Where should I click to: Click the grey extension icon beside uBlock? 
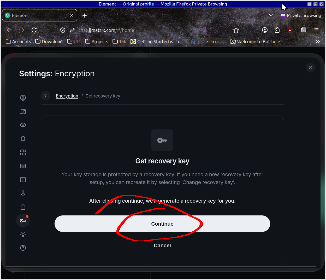pyautogui.click(x=304, y=30)
